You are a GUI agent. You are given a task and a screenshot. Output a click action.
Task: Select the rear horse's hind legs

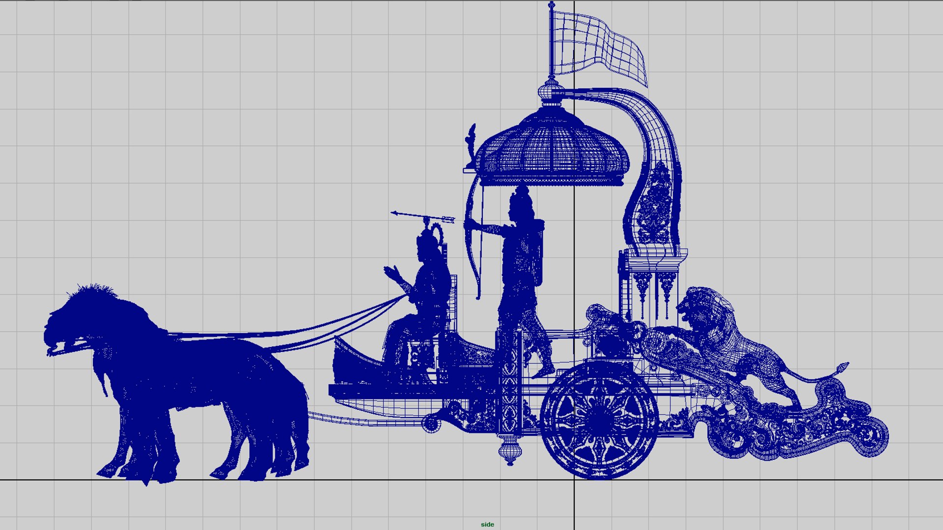[x=285, y=442]
